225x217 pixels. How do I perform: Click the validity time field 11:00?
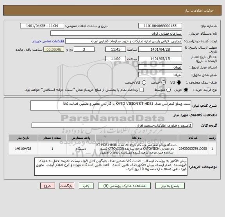tap(116, 59)
